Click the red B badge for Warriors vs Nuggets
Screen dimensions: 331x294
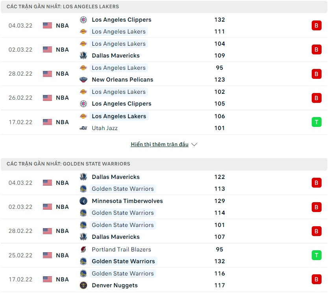coord(316,279)
